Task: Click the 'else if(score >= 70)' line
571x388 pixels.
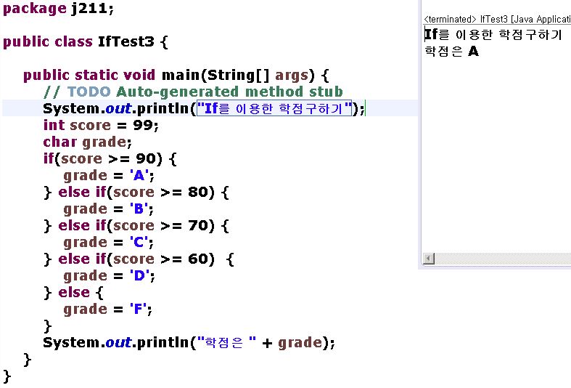Action: click(x=136, y=226)
